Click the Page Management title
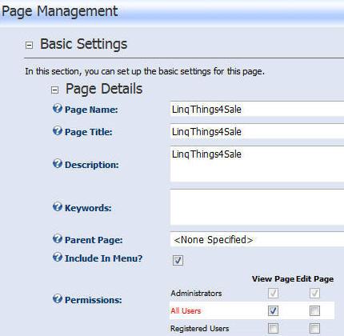The image size is (344, 336). pyautogui.click(x=60, y=11)
